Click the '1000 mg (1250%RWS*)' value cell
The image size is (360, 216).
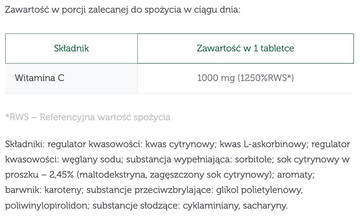(x=245, y=79)
